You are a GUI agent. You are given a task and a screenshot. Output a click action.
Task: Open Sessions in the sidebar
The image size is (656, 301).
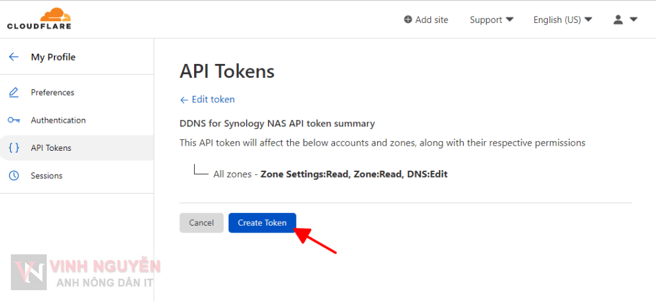click(x=46, y=176)
